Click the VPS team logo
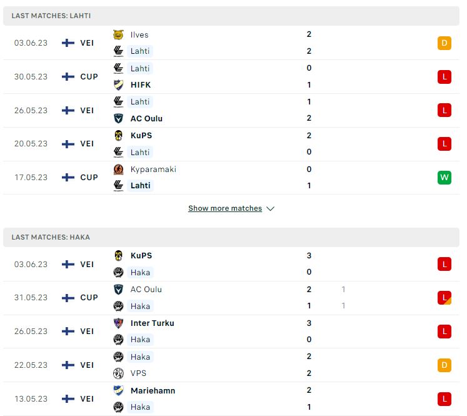467x416 pixels. [119, 373]
